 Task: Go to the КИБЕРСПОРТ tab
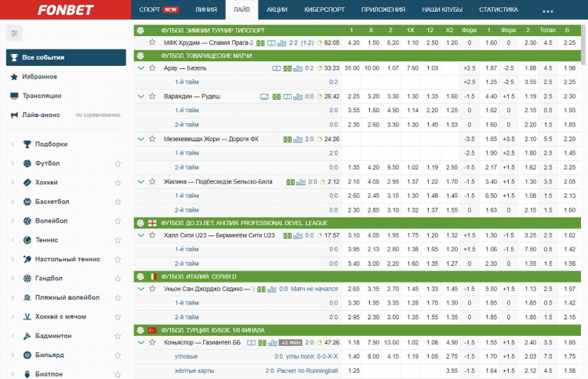[x=325, y=9]
